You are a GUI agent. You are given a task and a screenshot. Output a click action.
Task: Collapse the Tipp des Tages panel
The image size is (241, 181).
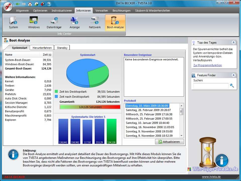click(233, 43)
